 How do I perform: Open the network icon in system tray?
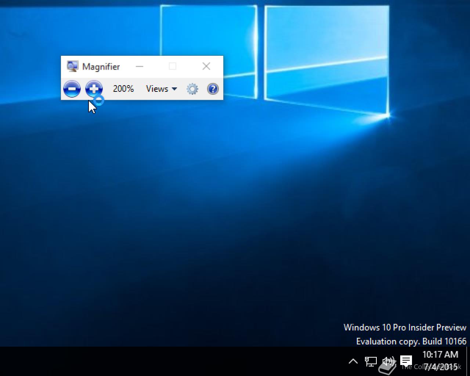coord(371,362)
